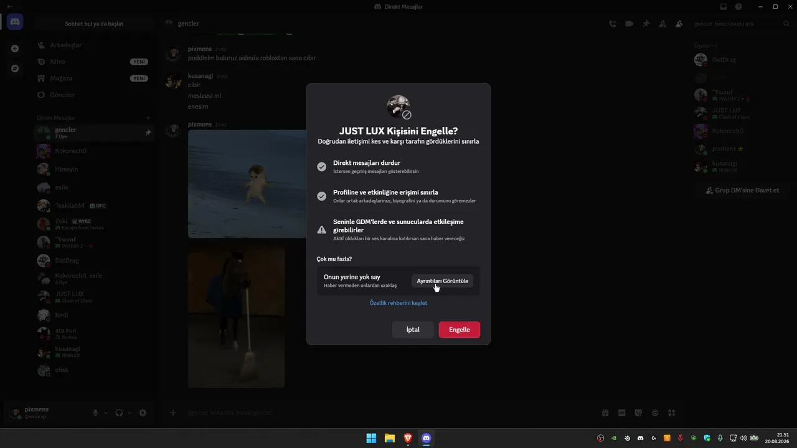Confirm blocking with the red Engelle button

tap(459, 330)
